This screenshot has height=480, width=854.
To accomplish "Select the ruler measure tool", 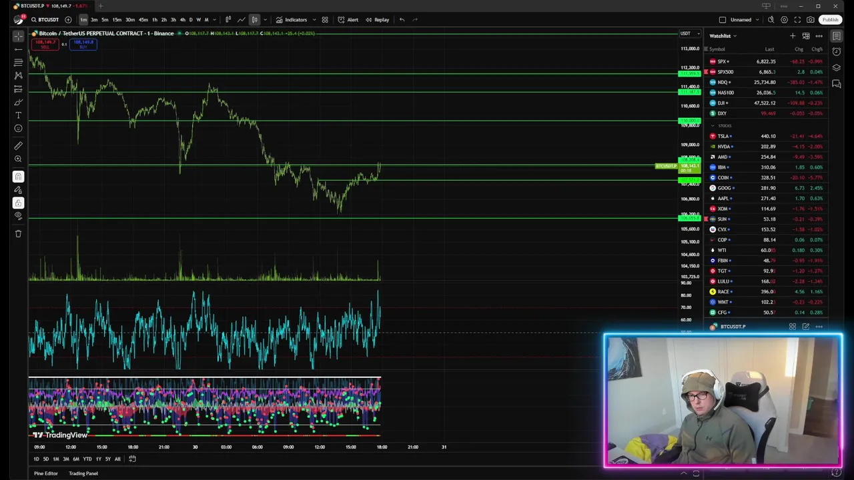I will pyautogui.click(x=18, y=146).
